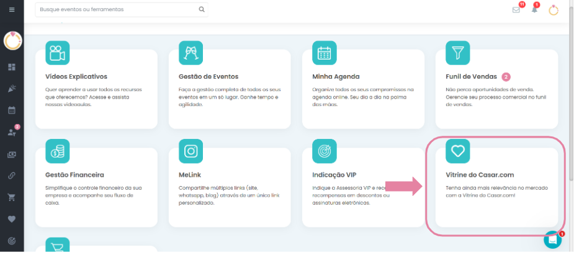Click the video camera icon of Vídeos Explicativos

(x=58, y=53)
